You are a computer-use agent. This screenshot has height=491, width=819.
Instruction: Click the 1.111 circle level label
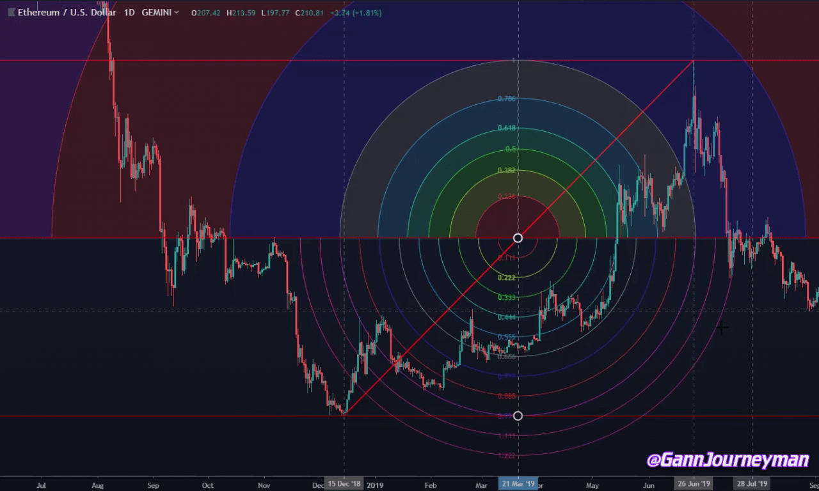507,436
